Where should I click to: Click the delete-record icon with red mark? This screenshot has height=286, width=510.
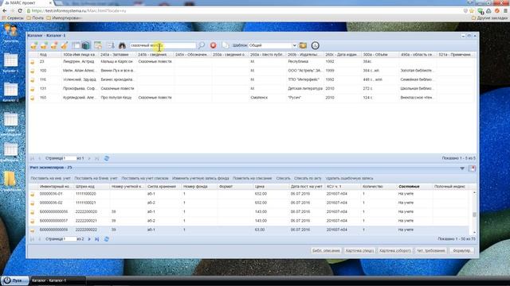click(54, 46)
